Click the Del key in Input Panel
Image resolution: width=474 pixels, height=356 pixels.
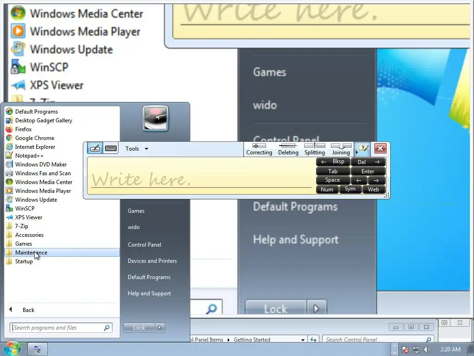(368, 162)
